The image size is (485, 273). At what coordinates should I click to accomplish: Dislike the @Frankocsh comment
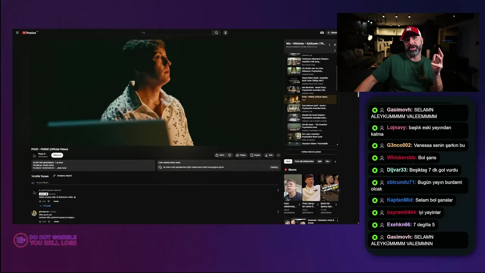pyautogui.click(x=48, y=221)
